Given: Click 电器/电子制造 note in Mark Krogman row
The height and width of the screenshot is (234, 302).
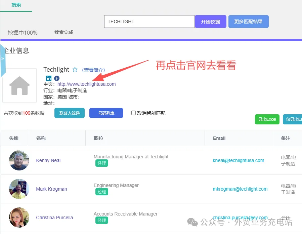Looking at the screenshot, I should 288,189.
